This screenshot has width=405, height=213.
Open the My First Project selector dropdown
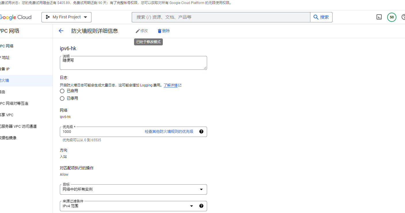tap(66, 17)
